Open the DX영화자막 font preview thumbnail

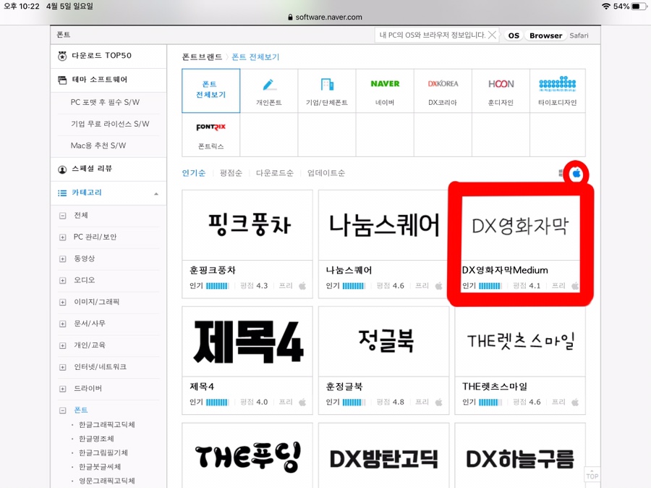520,225
